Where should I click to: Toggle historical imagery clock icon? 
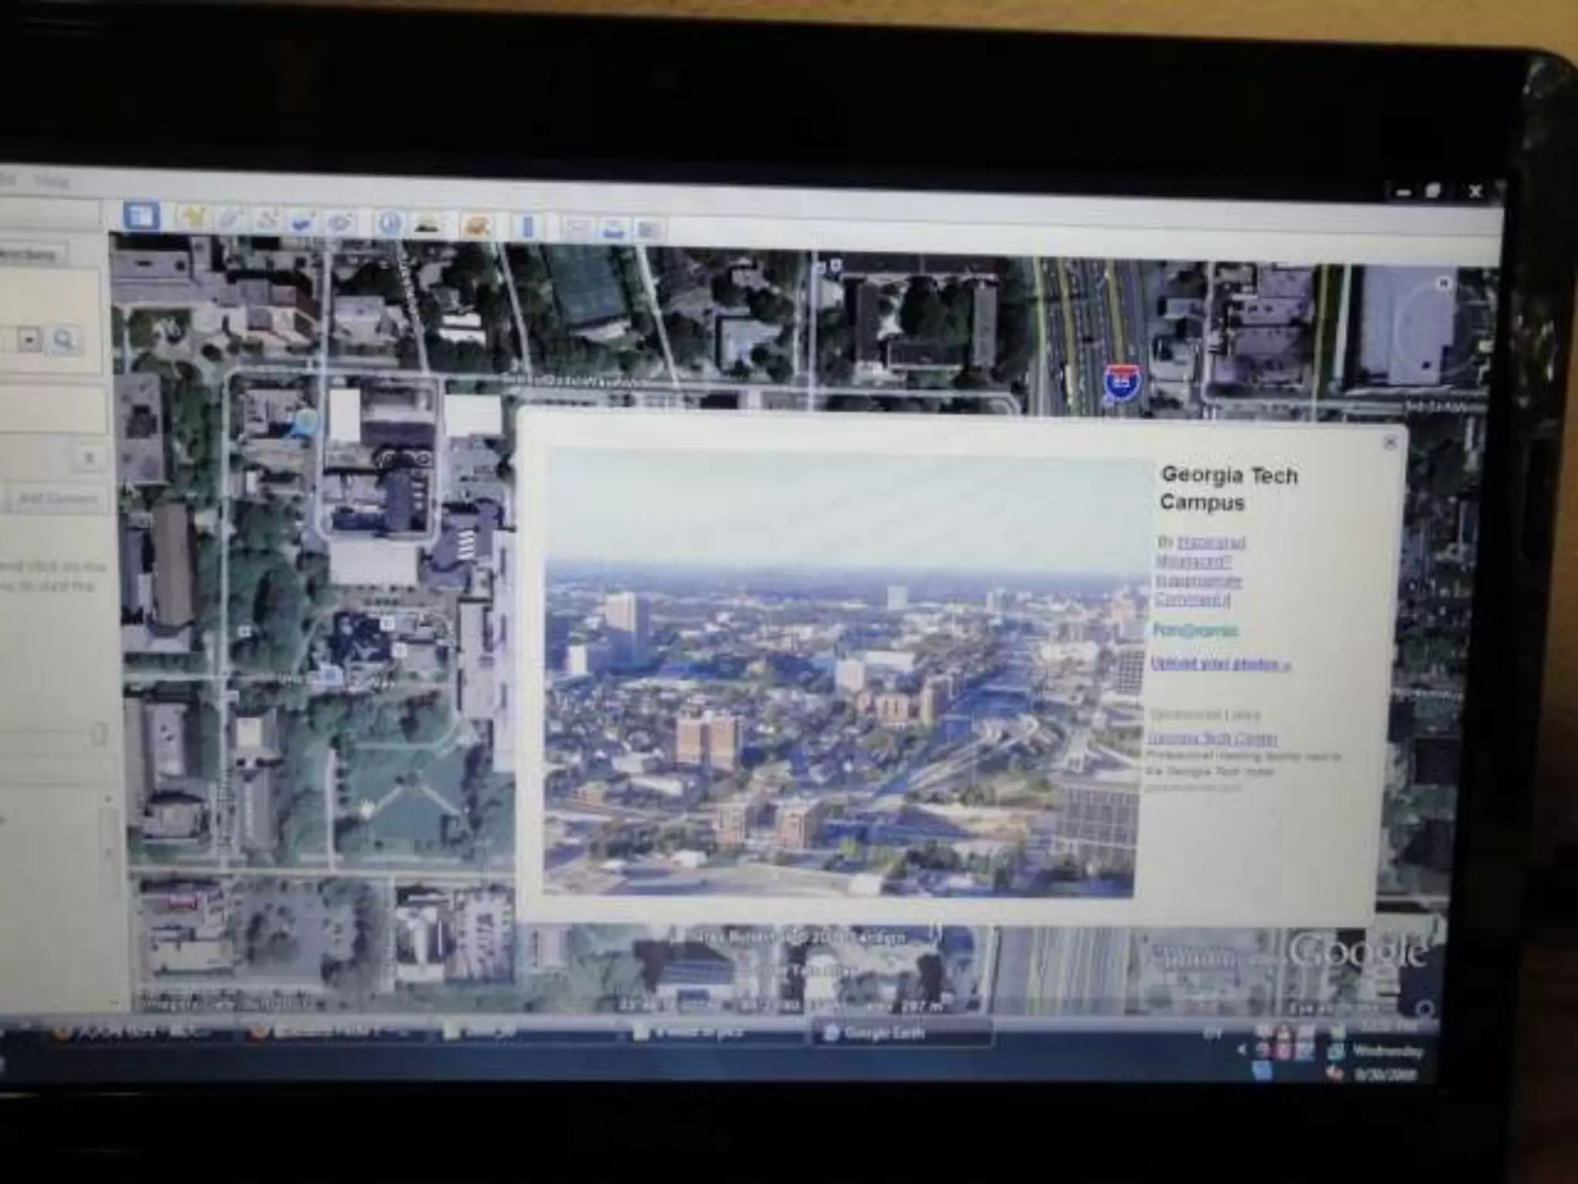pos(389,224)
